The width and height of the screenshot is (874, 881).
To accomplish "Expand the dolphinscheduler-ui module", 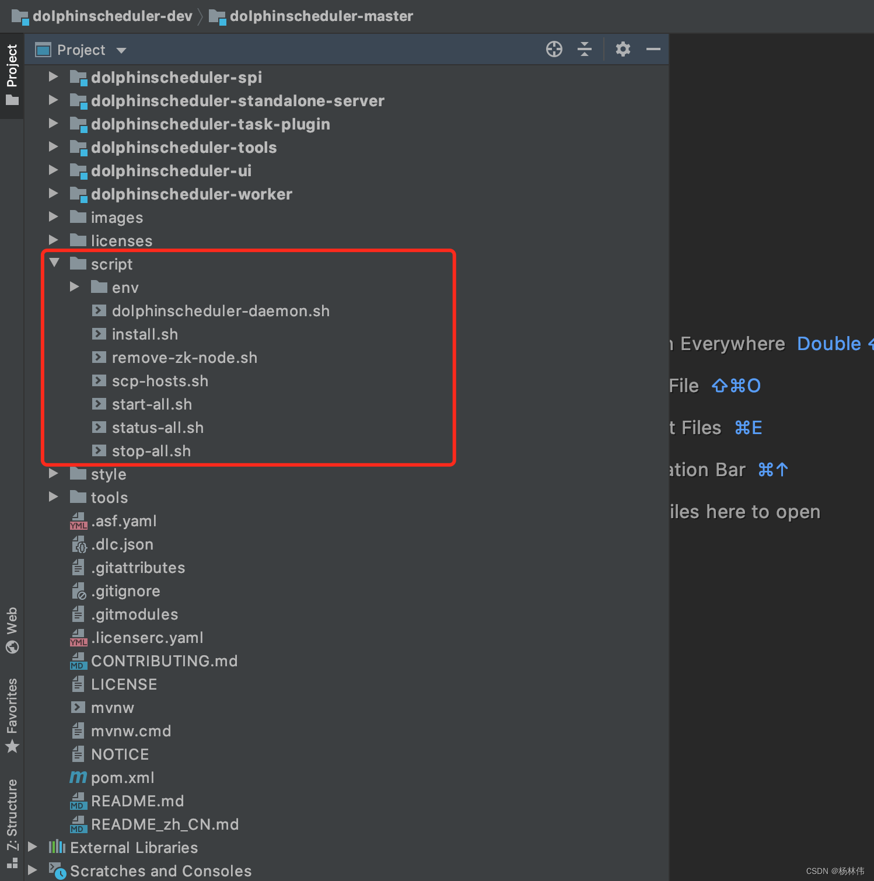I will (x=53, y=170).
